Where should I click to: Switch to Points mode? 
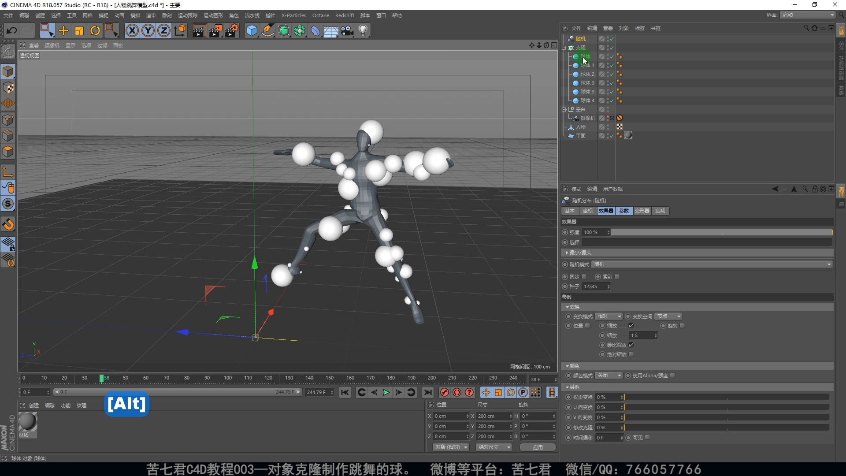(x=8, y=120)
